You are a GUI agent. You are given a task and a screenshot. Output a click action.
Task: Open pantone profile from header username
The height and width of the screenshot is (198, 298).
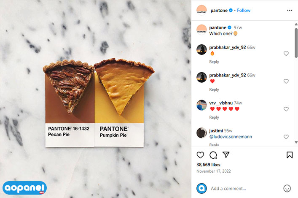(x=219, y=10)
